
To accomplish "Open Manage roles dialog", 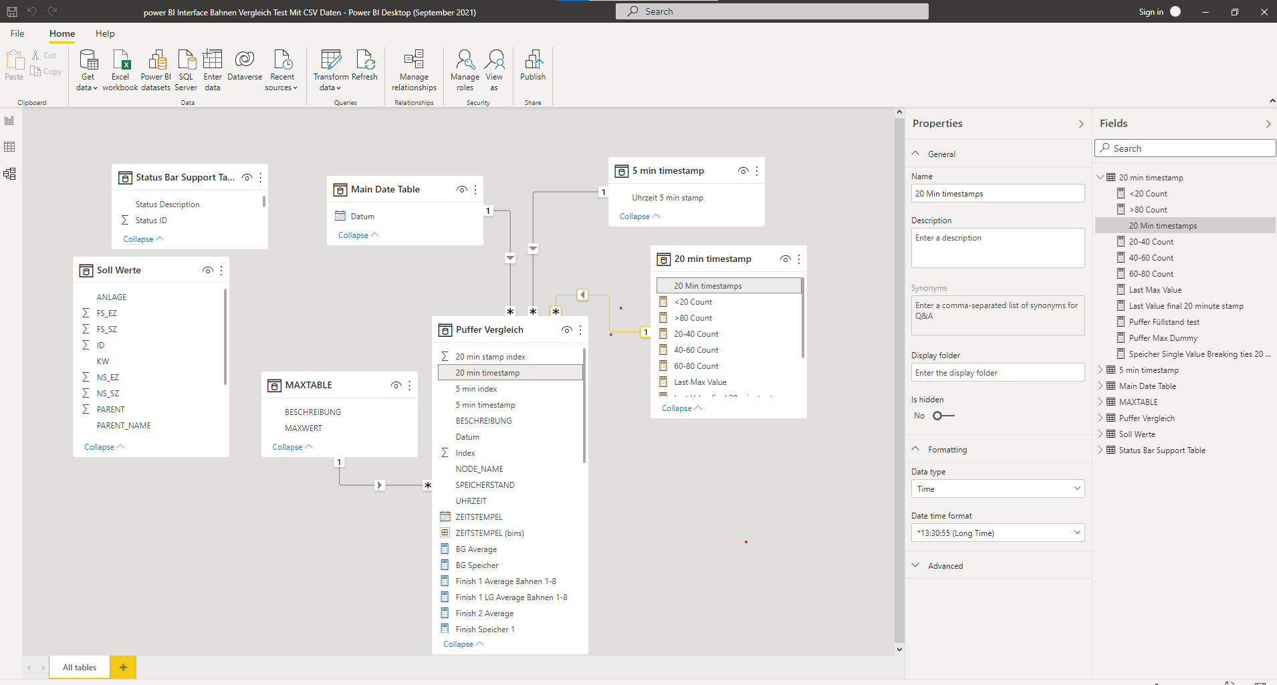I will 465,70.
